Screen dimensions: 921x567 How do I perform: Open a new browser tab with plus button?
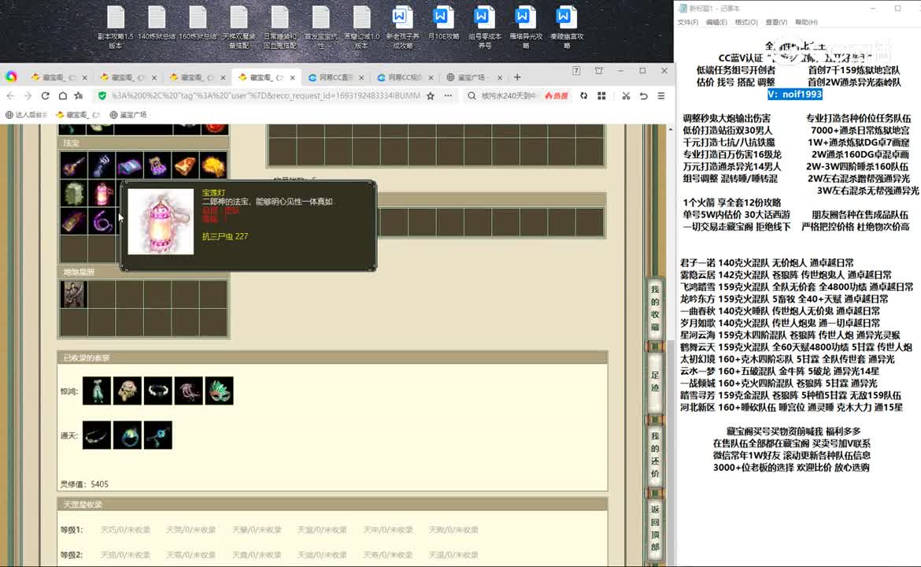pyautogui.click(x=517, y=77)
